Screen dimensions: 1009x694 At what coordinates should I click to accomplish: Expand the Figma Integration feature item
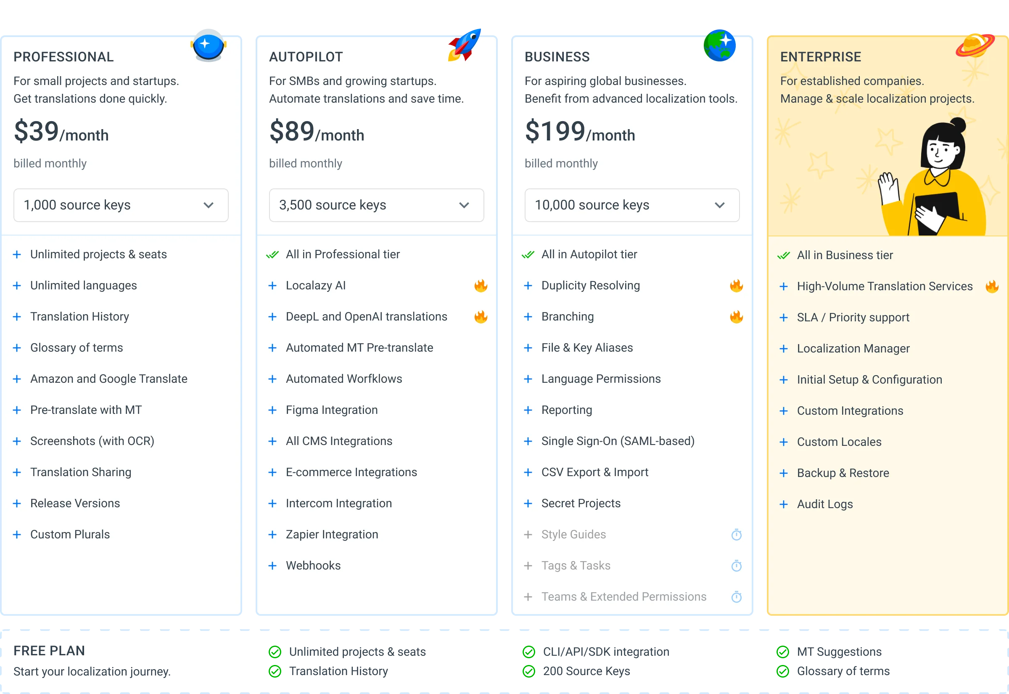point(332,410)
